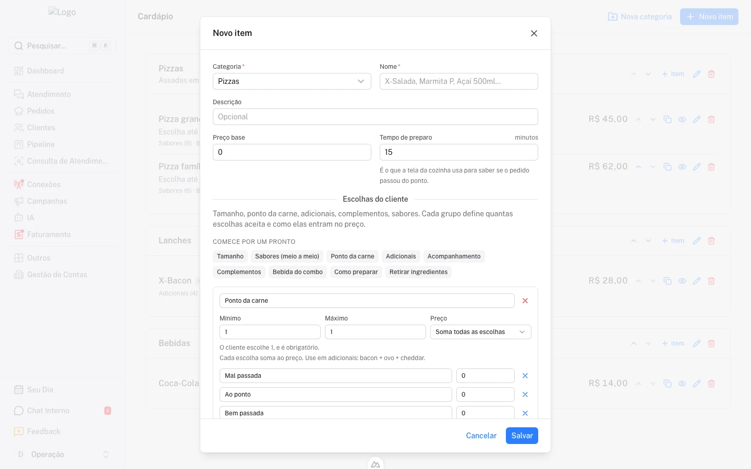
Task: Delete the Pizzas category via trash icon
Action: (x=711, y=74)
